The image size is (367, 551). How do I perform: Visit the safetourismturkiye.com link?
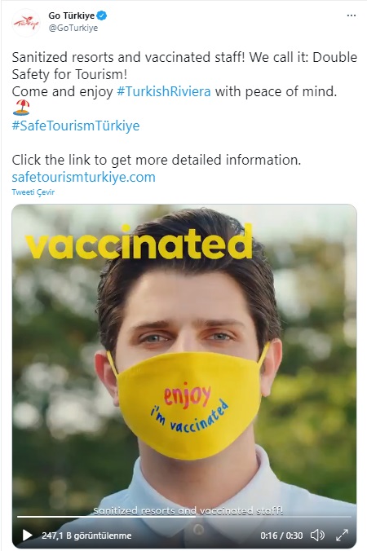pos(83,177)
